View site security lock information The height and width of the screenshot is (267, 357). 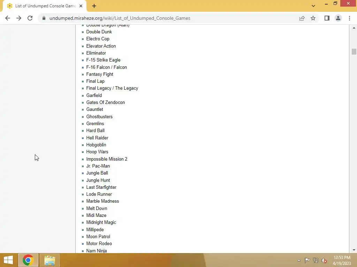tap(44, 18)
